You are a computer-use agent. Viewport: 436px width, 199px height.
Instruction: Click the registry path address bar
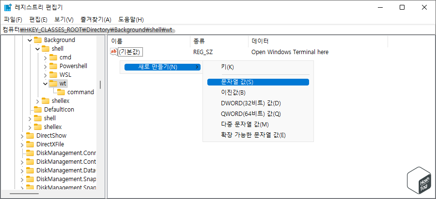(x=218, y=29)
